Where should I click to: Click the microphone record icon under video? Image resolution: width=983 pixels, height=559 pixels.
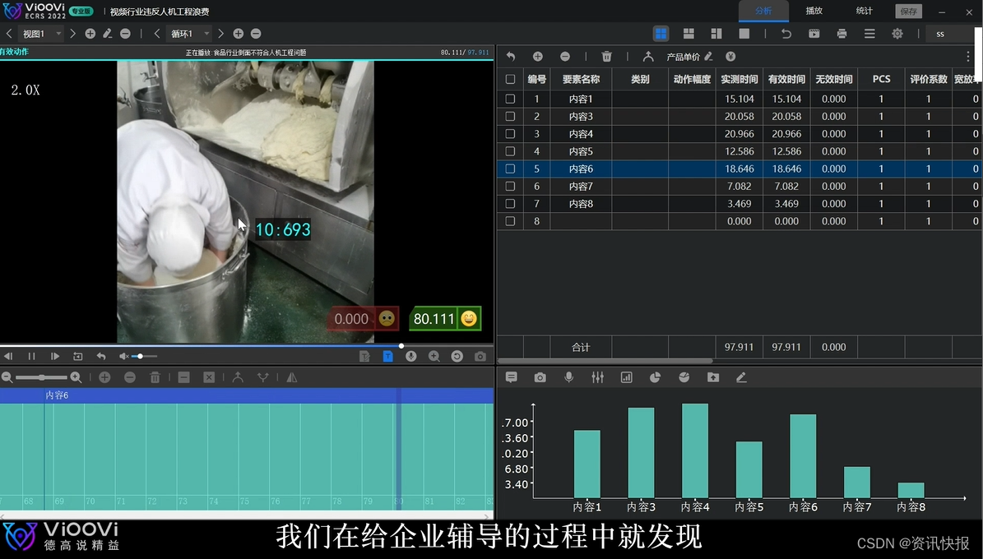click(x=411, y=357)
